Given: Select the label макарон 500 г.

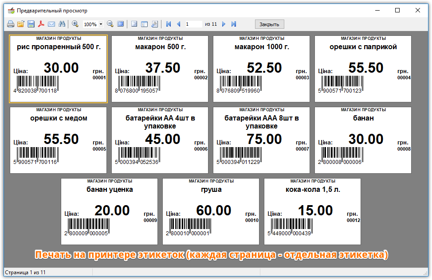Looking at the screenshot, I should (160, 69).
